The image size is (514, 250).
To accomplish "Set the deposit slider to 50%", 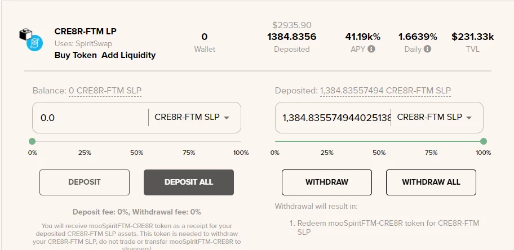I will coord(137,141).
